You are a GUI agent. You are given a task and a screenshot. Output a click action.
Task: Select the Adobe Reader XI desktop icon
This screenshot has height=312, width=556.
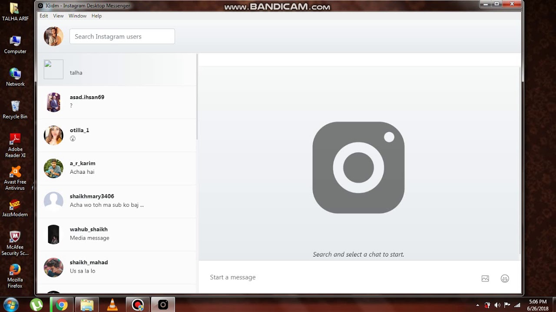point(15,146)
